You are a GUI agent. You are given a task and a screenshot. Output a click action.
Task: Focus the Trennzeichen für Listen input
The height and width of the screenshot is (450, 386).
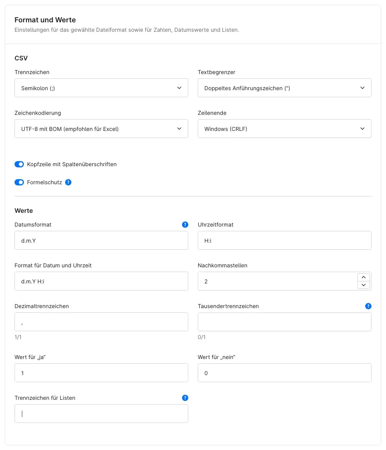click(101, 414)
